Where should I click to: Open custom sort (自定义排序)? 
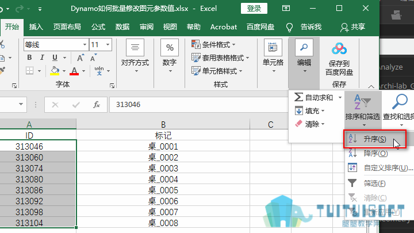(x=380, y=168)
